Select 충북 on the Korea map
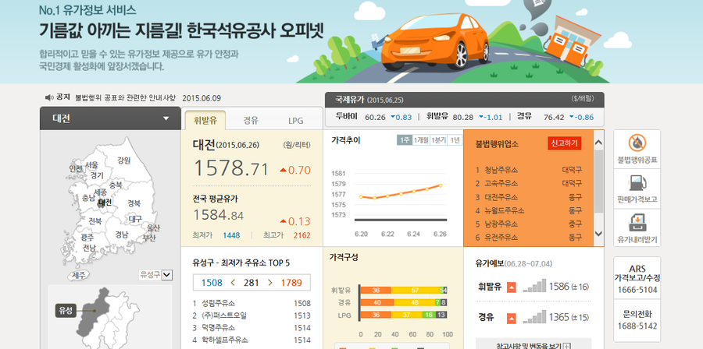Screen dimensions: 703x349 (x=116, y=185)
